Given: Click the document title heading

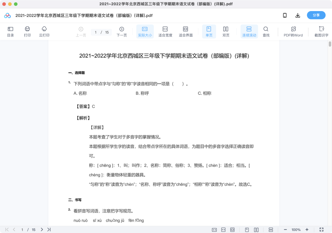Looking at the screenshot, I should tap(164, 56).
